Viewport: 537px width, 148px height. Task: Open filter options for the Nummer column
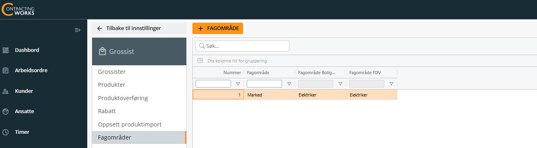pyautogui.click(x=238, y=84)
